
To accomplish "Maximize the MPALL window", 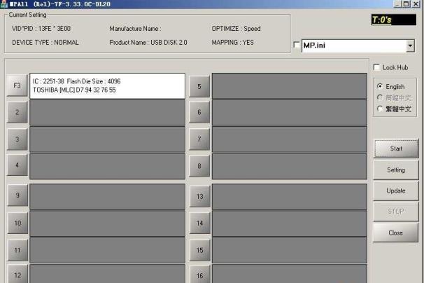I will [x=406, y=4].
